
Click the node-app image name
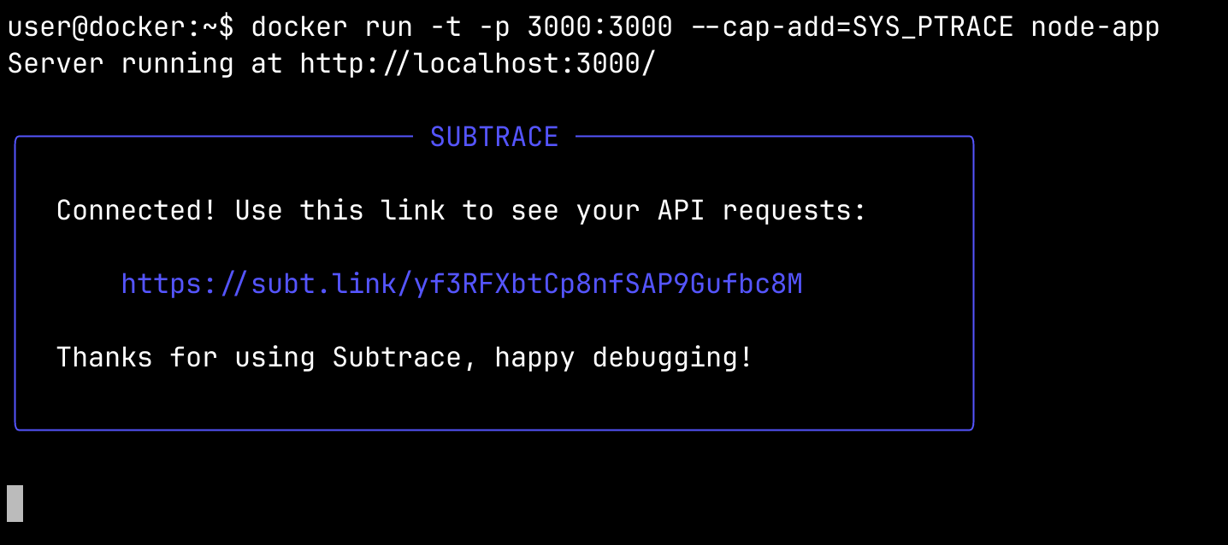point(1095,27)
